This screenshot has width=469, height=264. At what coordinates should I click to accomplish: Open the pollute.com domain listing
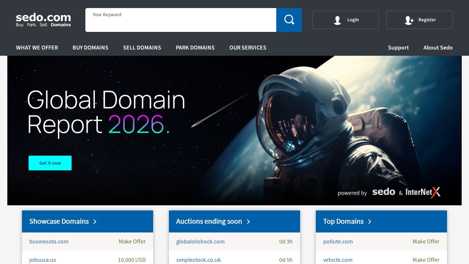338,242
